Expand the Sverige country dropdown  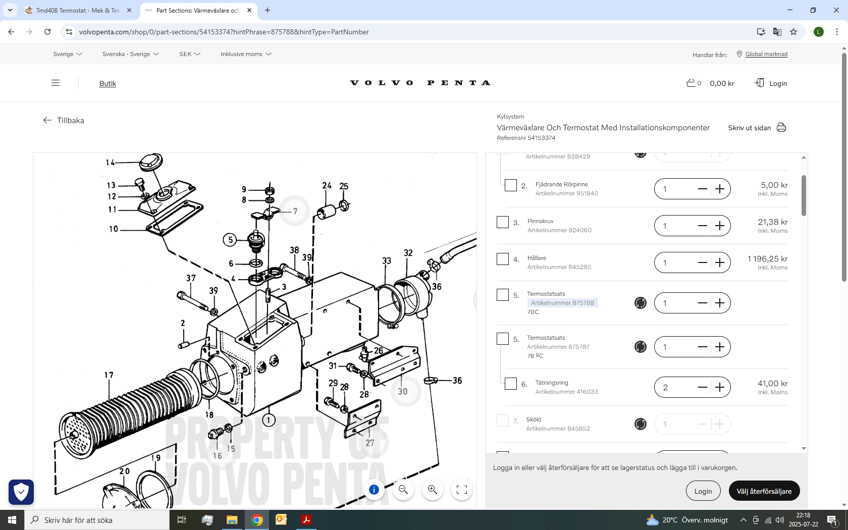click(68, 54)
